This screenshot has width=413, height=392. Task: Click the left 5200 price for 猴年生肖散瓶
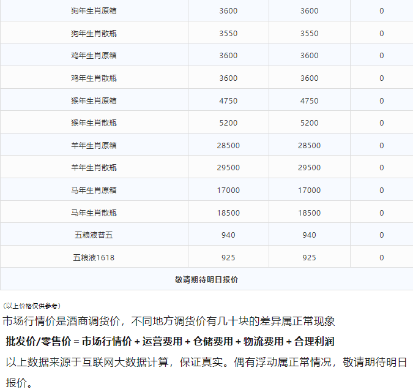(x=228, y=123)
